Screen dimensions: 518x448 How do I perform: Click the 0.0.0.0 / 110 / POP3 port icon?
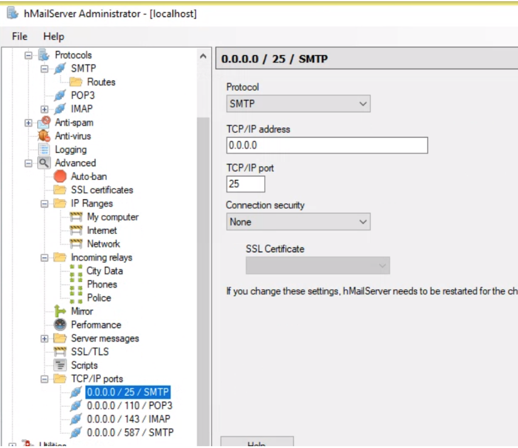tap(76, 406)
